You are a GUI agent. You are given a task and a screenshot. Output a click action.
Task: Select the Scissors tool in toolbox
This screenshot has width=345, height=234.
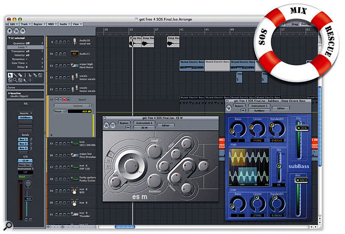tap(30, 75)
